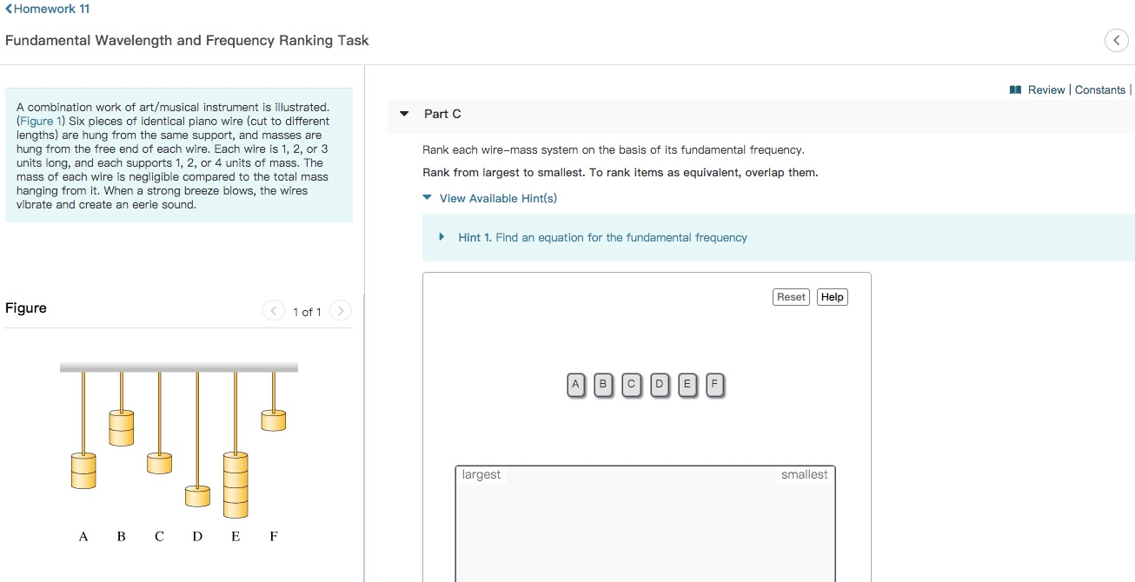Select letter tile A in the ranking panel
Viewport: 1135px width, 582px height.
[x=574, y=384]
